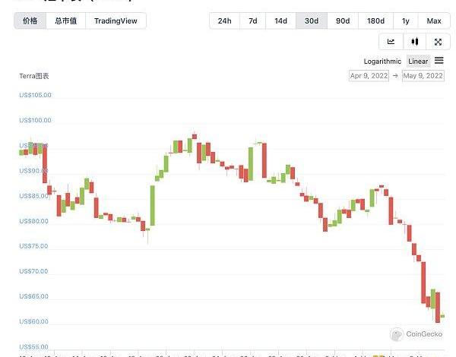This screenshot has width=456, height=357.
Task: Show the 180d time range
Action: pos(375,21)
